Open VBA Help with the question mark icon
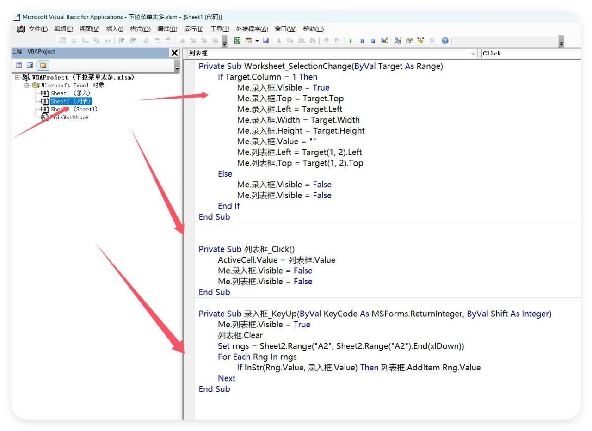Image resolution: width=592 pixels, height=431 pixels. click(445, 41)
